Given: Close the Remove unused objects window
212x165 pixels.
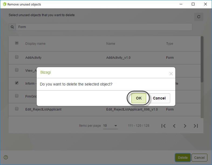Looking at the screenshot, I should pyautogui.click(x=205, y=4).
